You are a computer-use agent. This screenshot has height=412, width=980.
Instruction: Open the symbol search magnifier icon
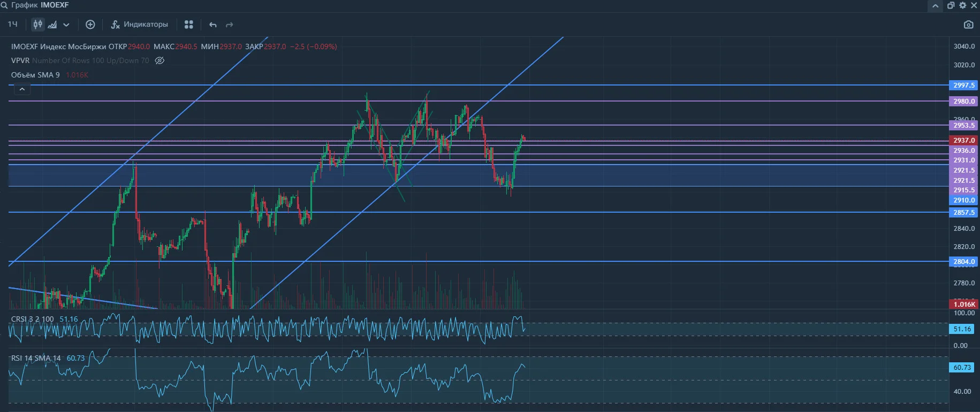(x=4, y=5)
